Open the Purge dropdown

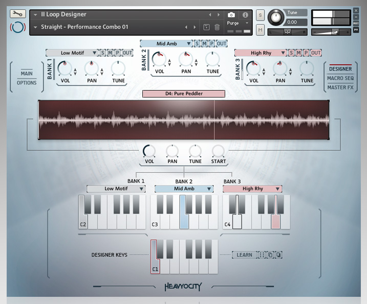coord(237,23)
